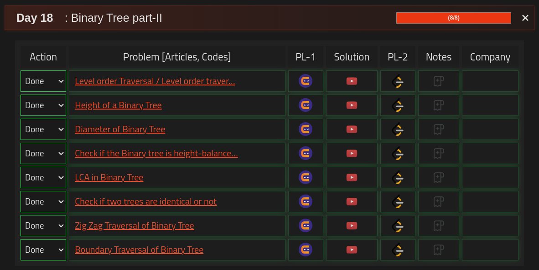Open Check if Binary tree is height-balanced link

click(156, 154)
